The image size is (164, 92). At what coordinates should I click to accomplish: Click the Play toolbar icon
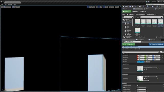click(153, 6)
